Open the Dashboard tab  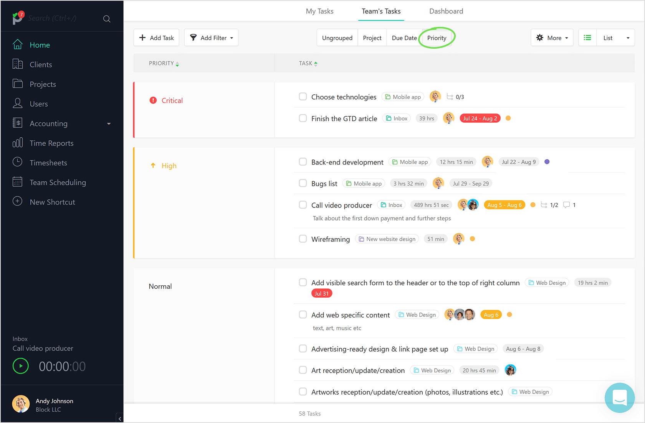pos(446,11)
